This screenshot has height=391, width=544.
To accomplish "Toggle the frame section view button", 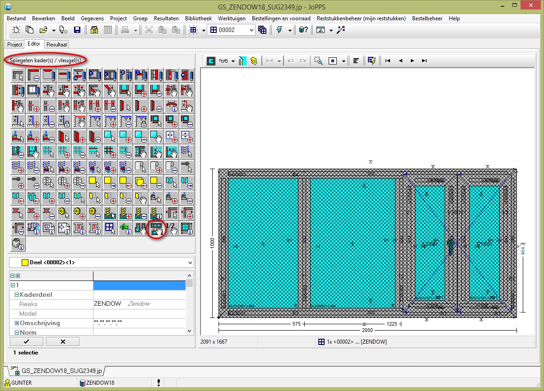I will pyautogui.click(x=211, y=60).
